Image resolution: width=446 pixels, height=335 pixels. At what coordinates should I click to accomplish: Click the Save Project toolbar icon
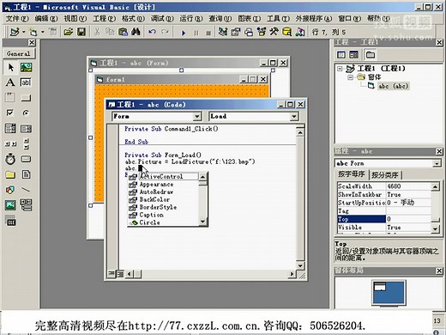[81, 32]
